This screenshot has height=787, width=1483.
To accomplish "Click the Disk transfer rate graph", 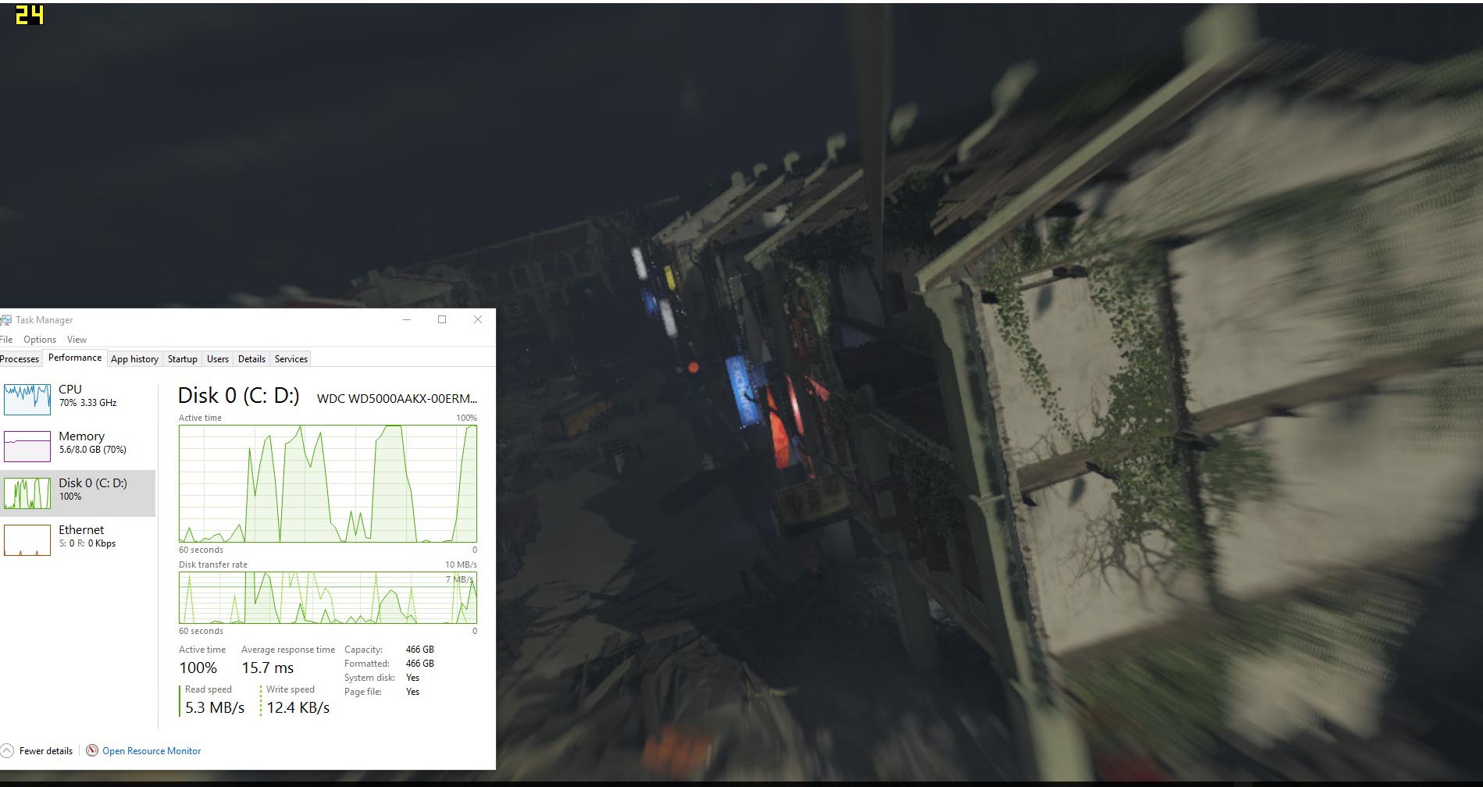I will coord(328,598).
